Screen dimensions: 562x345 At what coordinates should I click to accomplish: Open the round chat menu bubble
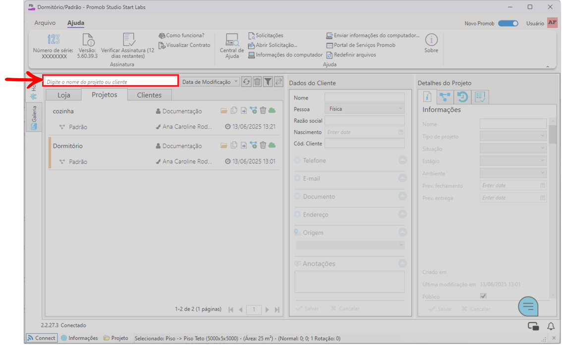click(528, 306)
